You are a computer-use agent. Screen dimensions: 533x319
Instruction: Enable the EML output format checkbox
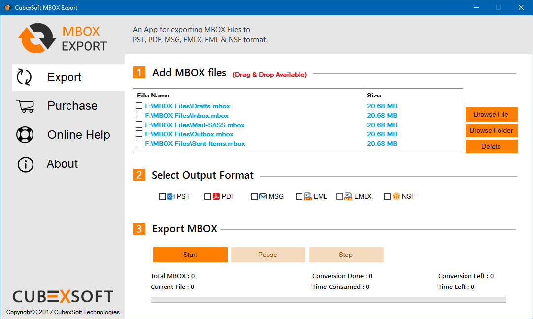click(299, 197)
